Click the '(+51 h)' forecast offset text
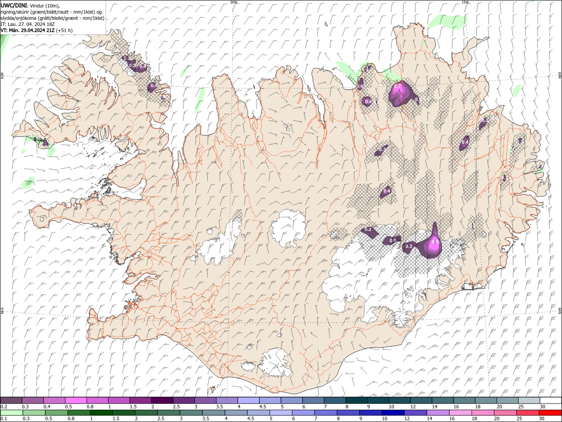Viewport: 562px width, 422px height. pyautogui.click(x=65, y=30)
